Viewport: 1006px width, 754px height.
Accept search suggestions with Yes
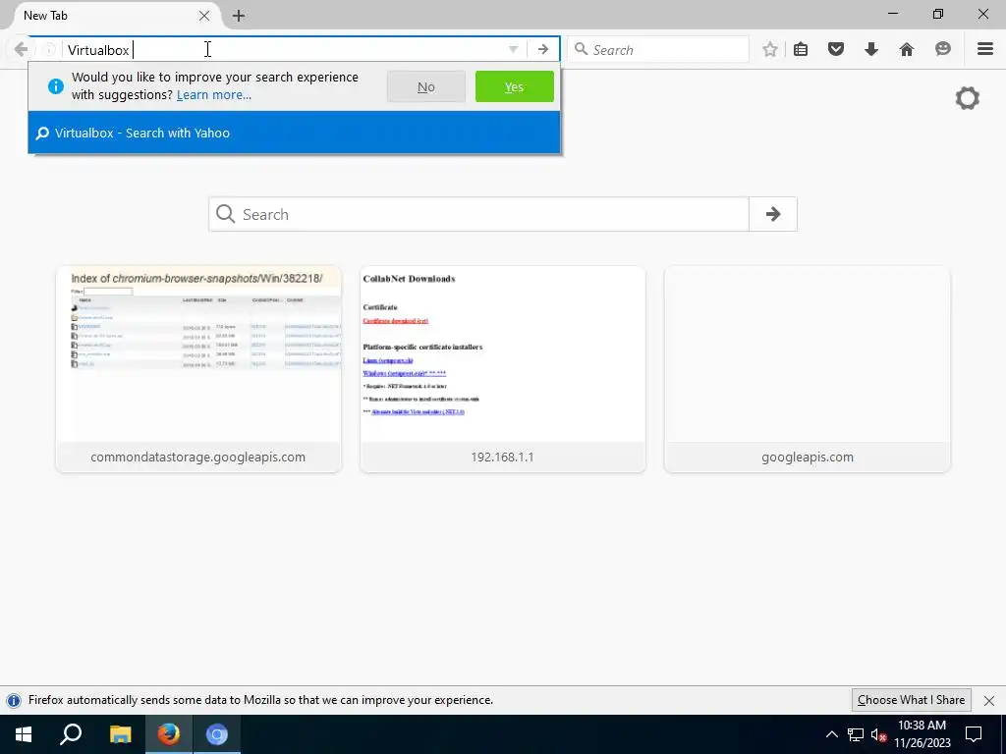point(514,86)
